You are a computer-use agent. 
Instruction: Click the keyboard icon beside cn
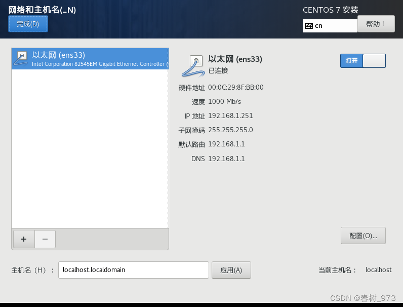309,26
